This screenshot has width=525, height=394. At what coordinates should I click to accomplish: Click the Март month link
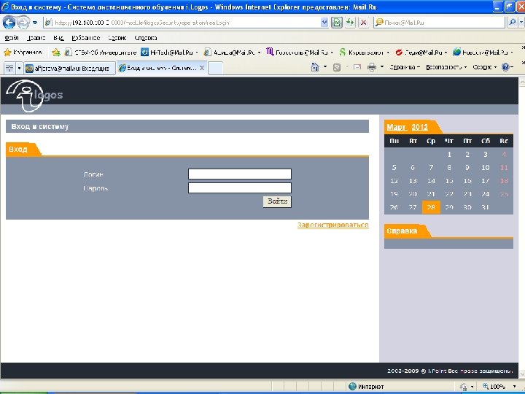tap(397, 127)
